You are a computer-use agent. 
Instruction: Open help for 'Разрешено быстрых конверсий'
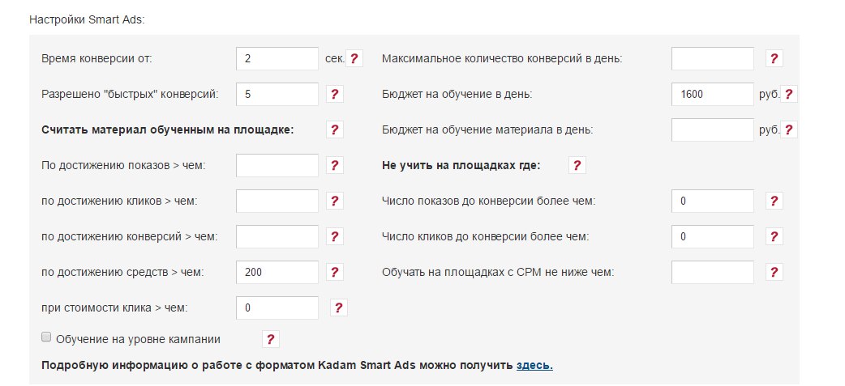(335, 94)
